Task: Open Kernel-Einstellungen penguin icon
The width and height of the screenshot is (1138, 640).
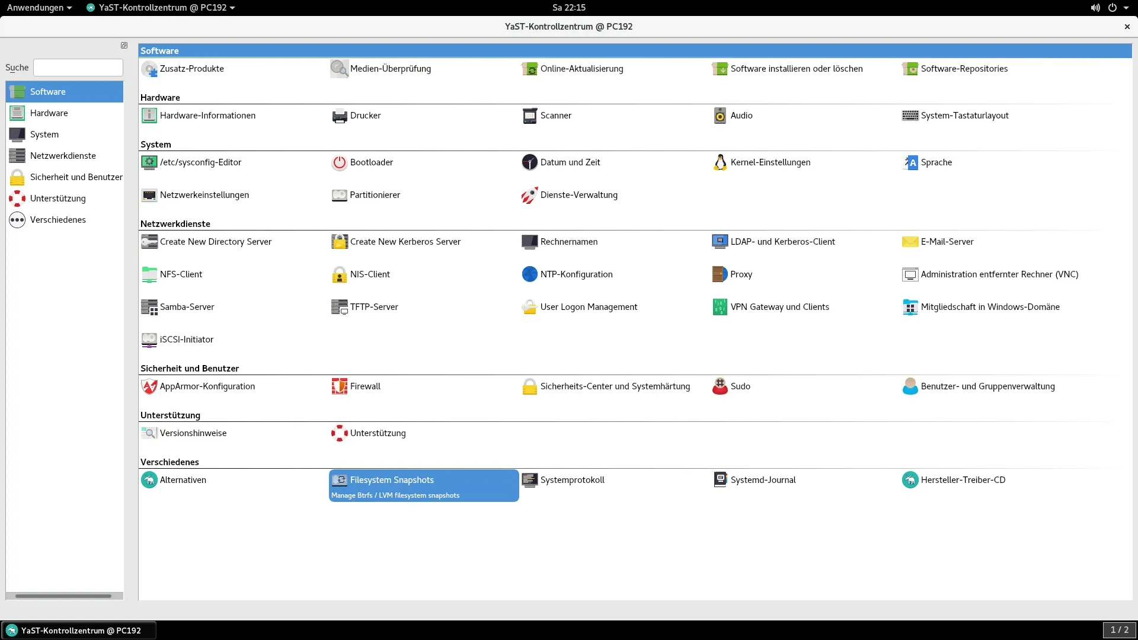Action: coord(720,162)
